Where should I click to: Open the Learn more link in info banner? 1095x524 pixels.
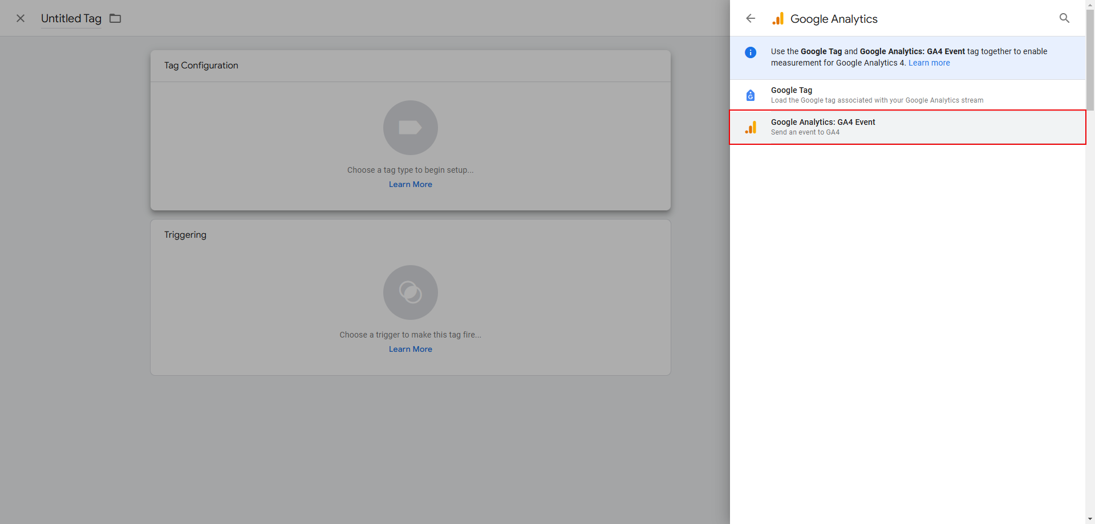coord(929,63)
